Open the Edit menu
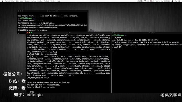 coord(17,1)
